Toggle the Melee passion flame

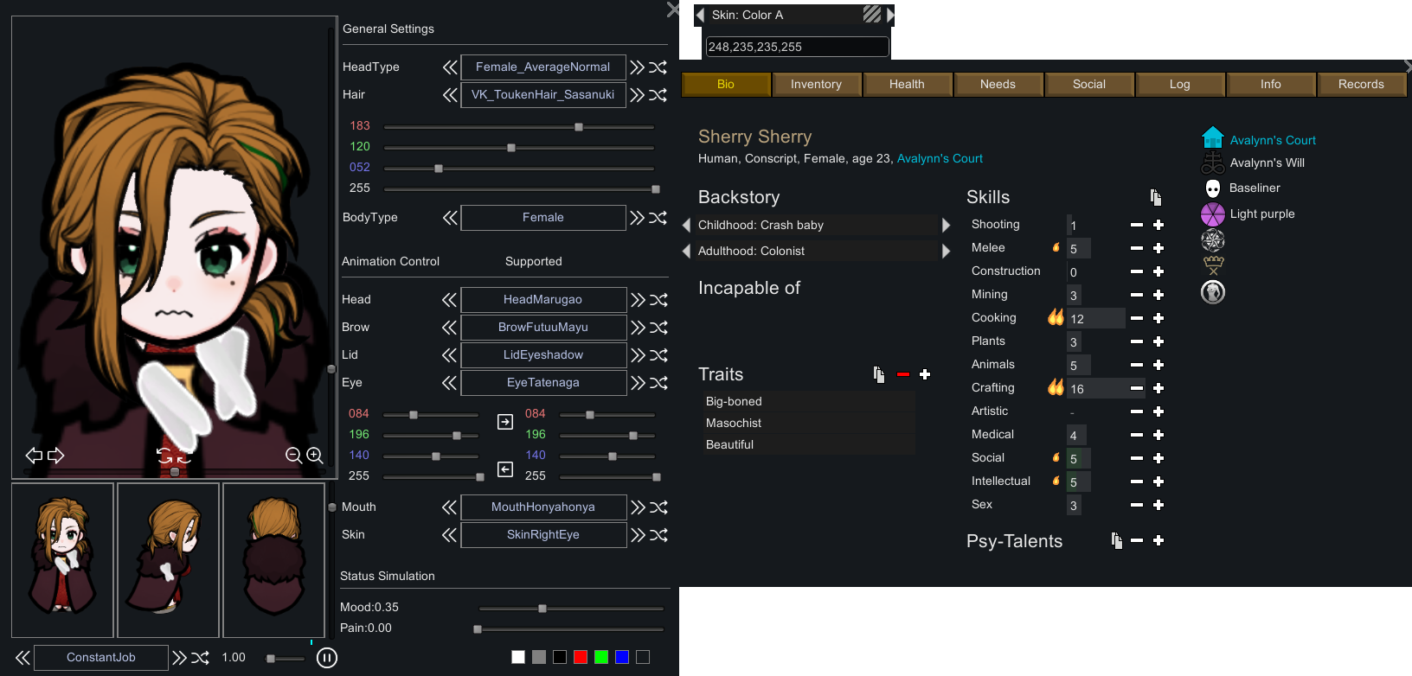point(1056,248)
